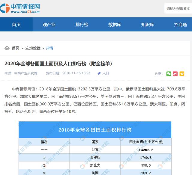Click the AskCI site logo
Screen dimensions: 192x175
(x=20, y=8)
